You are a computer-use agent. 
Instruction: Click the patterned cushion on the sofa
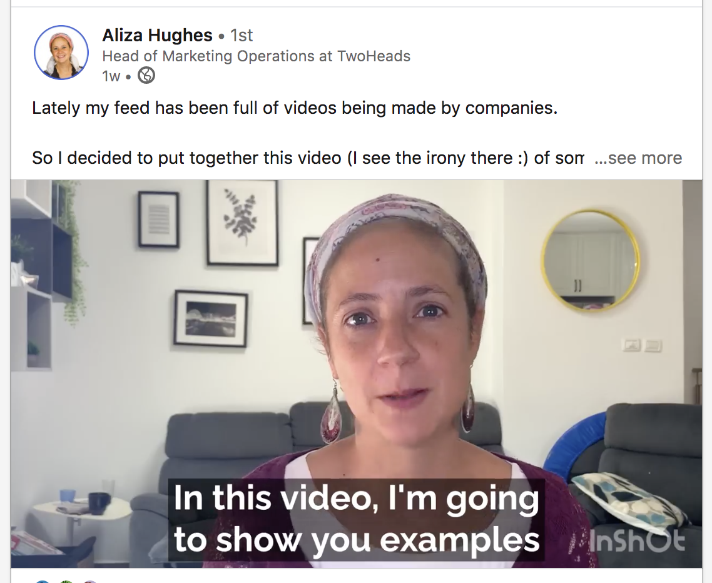click(x=629, y=503)
